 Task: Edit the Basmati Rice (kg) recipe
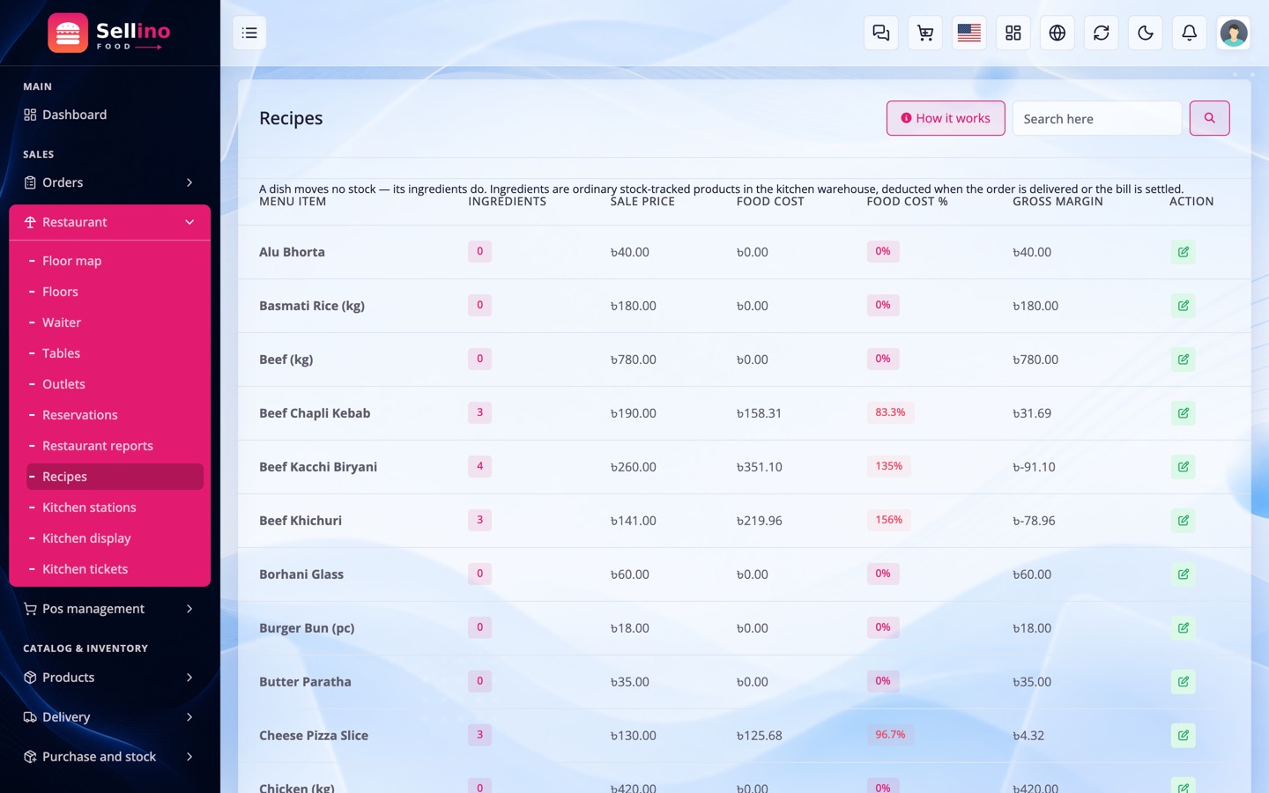click(1184, 306)
